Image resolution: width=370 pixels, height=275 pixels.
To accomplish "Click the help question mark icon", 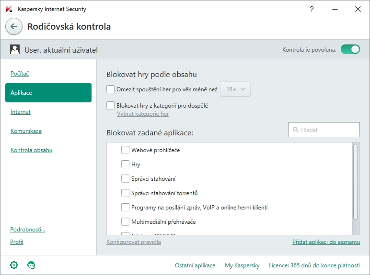I will point(312,9).
